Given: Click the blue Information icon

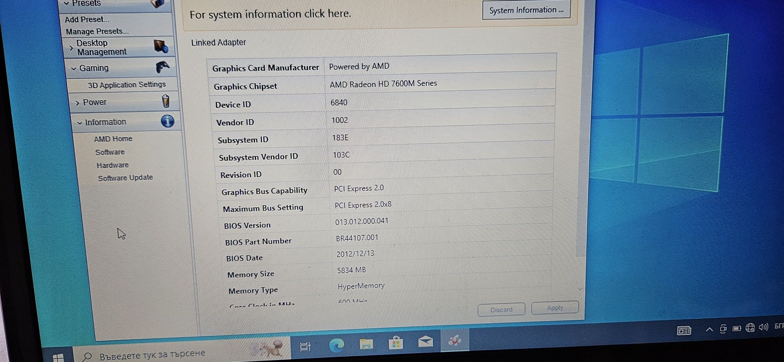Looking at the screenshot, I should [x=167, y=121].
